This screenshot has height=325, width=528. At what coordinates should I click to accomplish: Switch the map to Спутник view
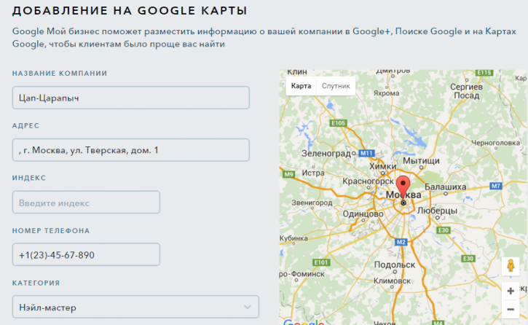(336, 86)
